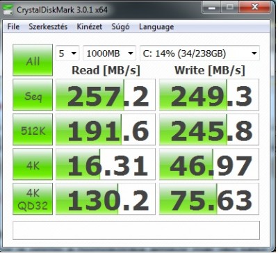
Task: Select the Seq read result 257.2
Action: point(106,95)
